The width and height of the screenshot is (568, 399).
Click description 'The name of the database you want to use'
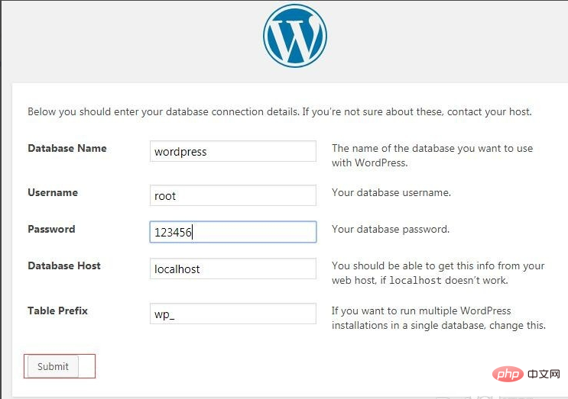point(432,156)
